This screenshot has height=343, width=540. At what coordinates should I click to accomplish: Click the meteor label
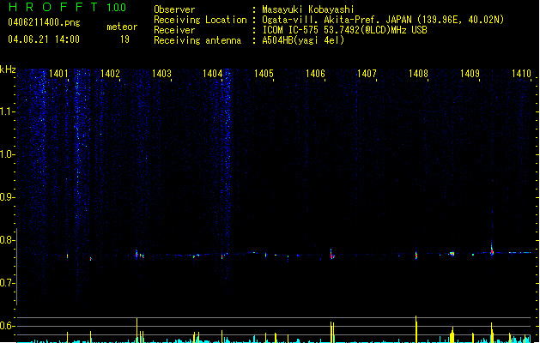tap(122, 27)
